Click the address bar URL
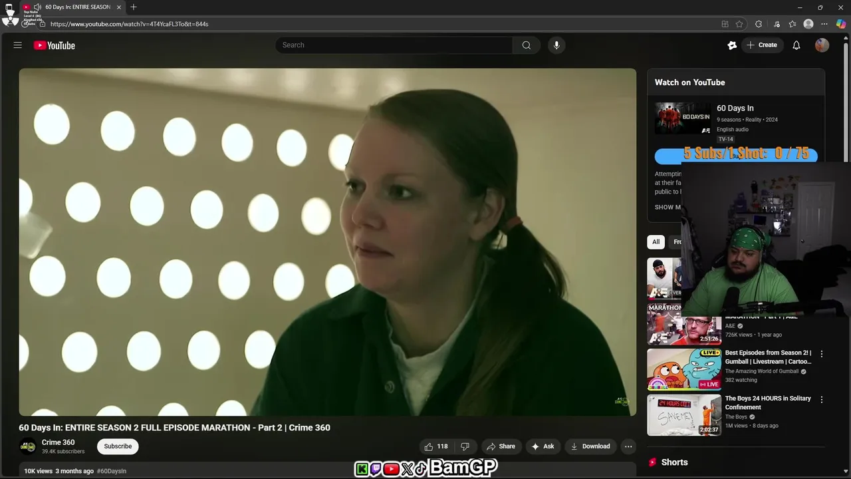This screenshot has height=479, width=851. (130, 24)
